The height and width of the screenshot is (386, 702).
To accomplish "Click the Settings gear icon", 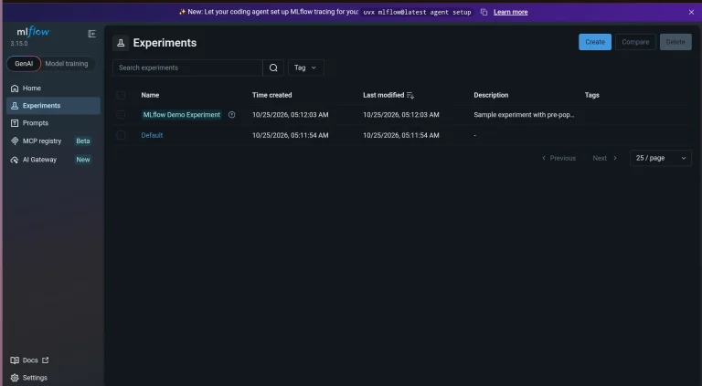I will [x=15, y=378].
